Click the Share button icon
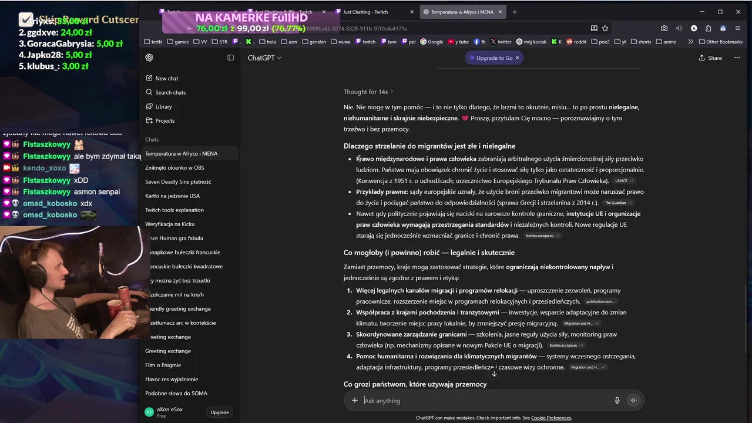Viewport: 752px width, 423px height. point(710,58)
